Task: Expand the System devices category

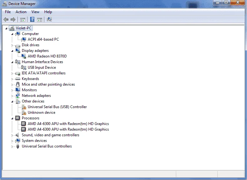Action: coord(12,141)
